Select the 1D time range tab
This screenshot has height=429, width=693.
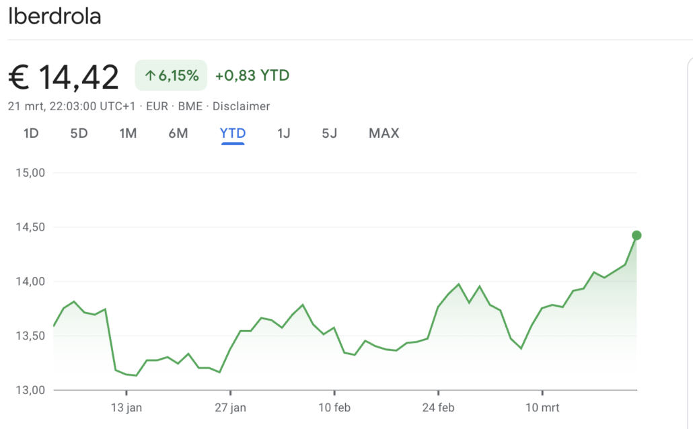coord(31,133)
